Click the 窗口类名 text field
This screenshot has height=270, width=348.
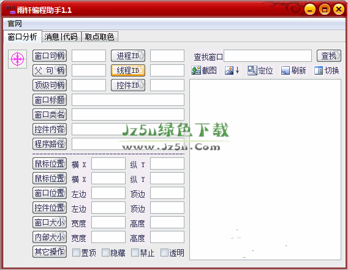pos(128,114)
